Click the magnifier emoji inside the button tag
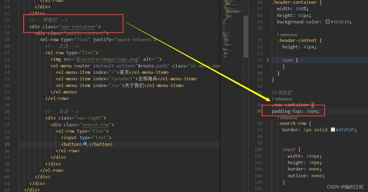Viewport: 368px width, 192px height. coord(85,144)
